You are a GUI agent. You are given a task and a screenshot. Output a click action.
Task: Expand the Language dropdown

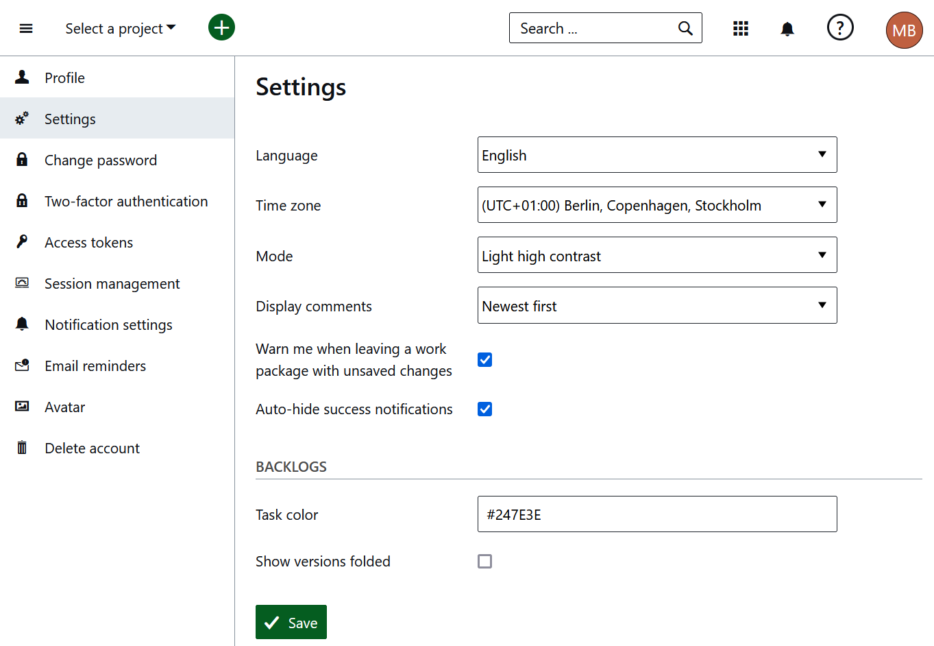click(656, 155)
